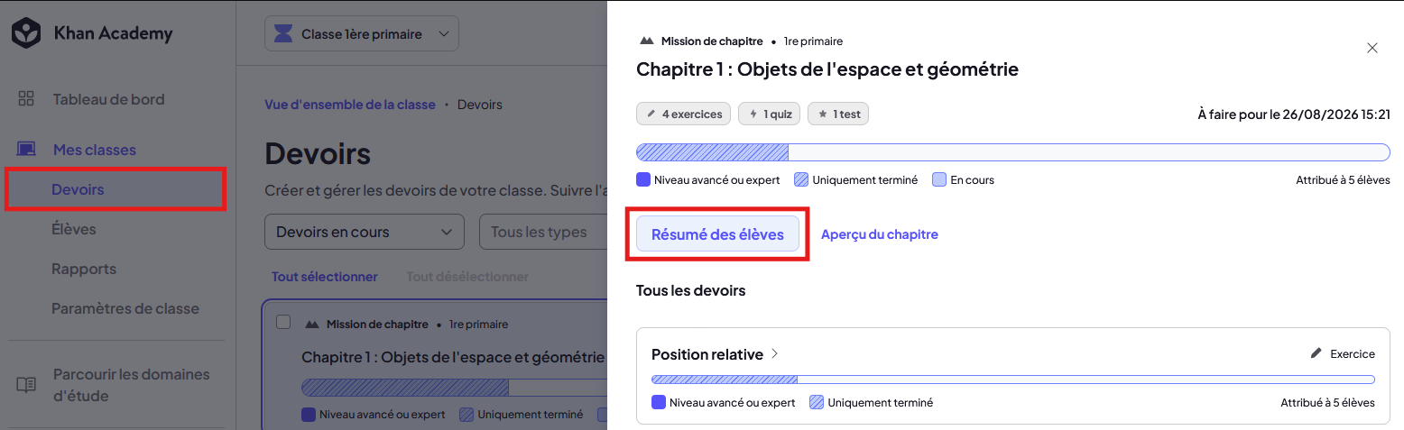Image resolution: width=1404 pixels, height=430 pixels.
Task: Click the Tableau de bord grid icon
Action: point(26,99)
